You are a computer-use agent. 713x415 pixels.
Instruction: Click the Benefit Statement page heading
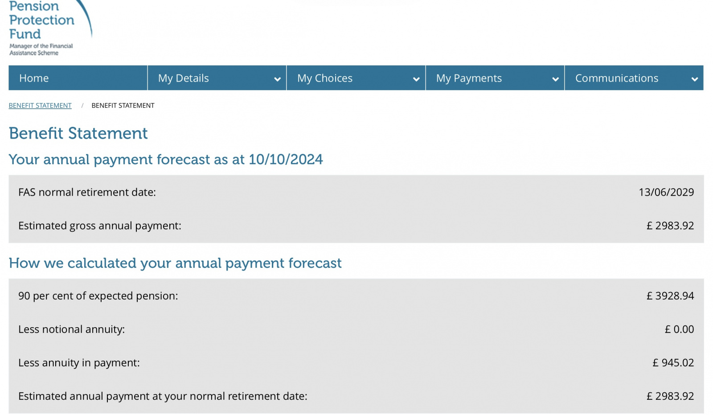click(x=78, y=133)
